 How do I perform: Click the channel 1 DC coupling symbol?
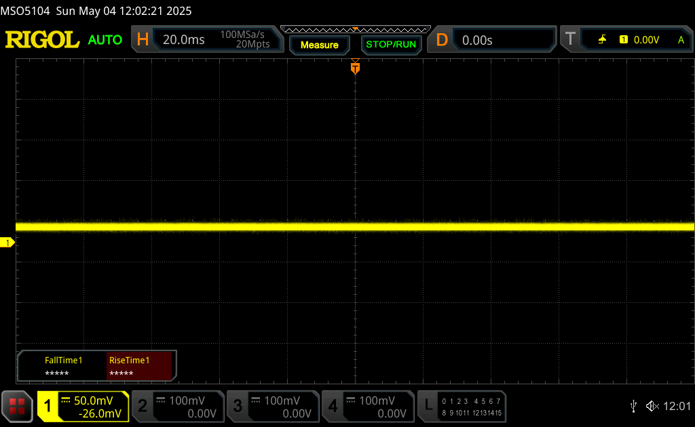pos(66,401)
